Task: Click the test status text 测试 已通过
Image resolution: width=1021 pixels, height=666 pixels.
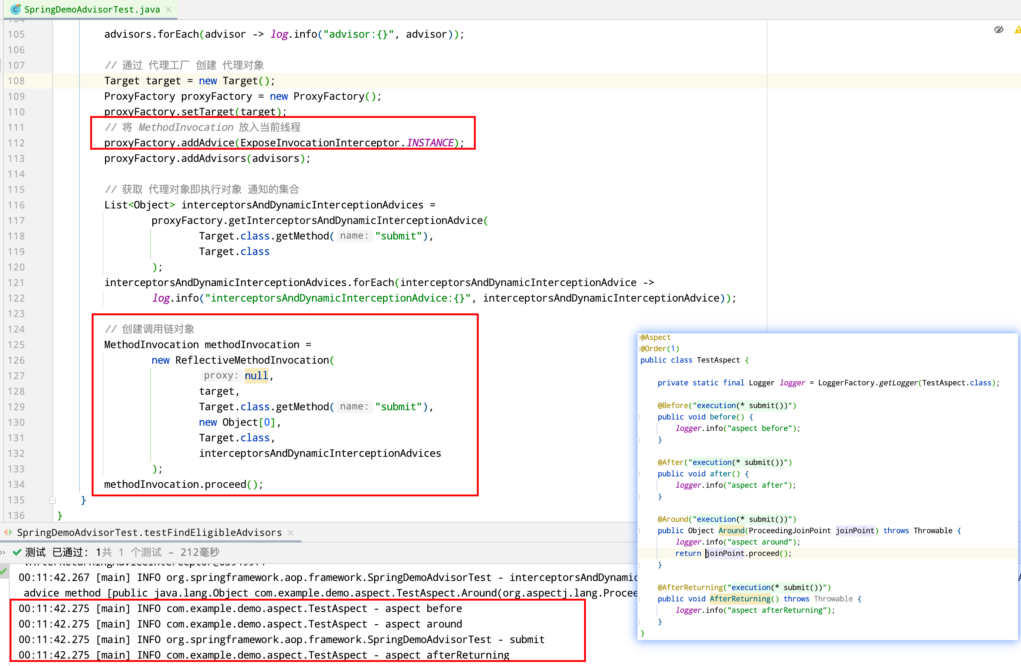Action: (x=56, y=552)
